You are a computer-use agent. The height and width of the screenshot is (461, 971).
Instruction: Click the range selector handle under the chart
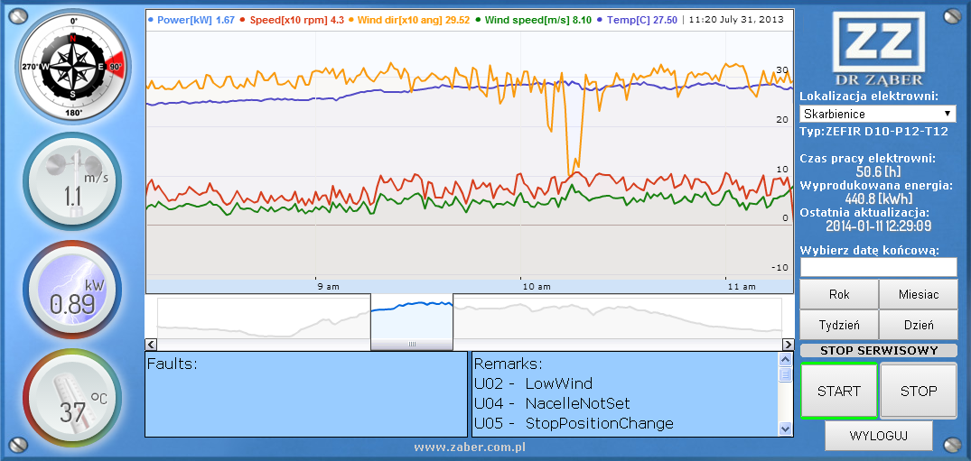(412, 344)
